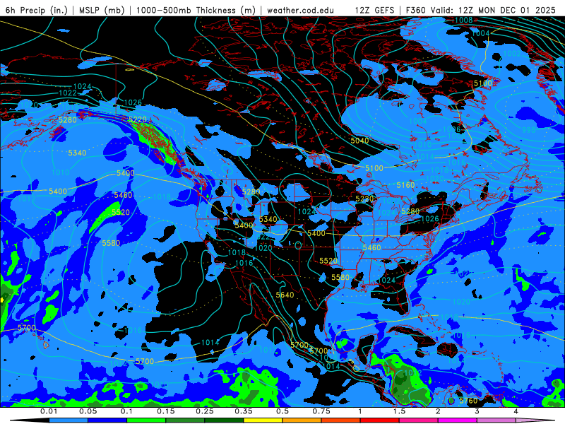
Task: Click the weather.cod.edu source text
Action: pos(300,10)
